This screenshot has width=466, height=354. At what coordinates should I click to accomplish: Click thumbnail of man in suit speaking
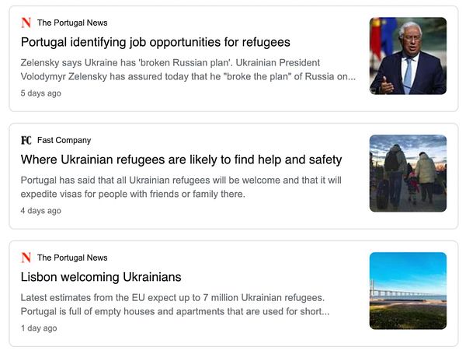(408, 56)
